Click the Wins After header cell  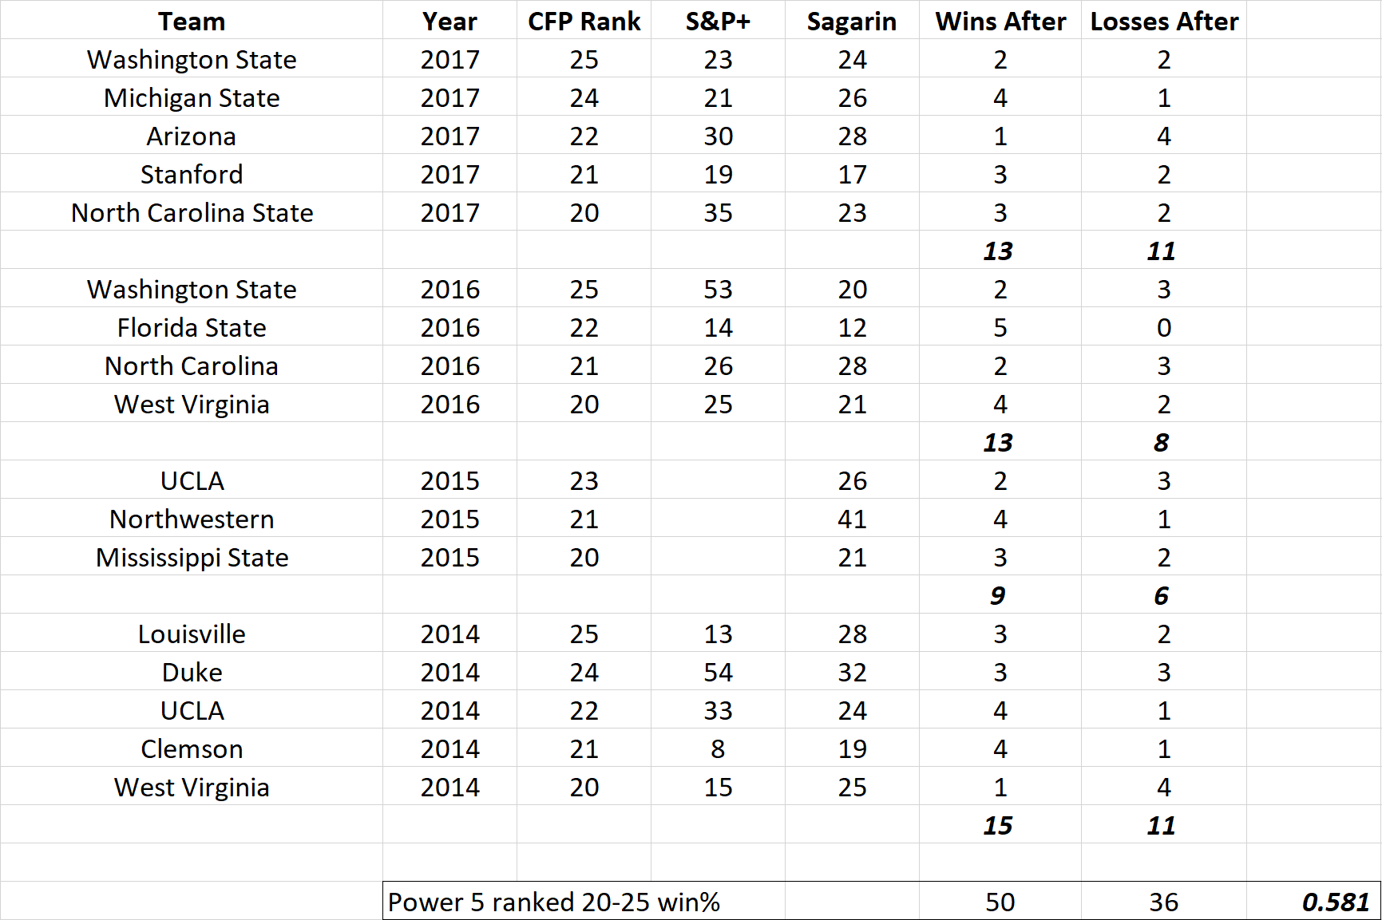(1000, 20)
